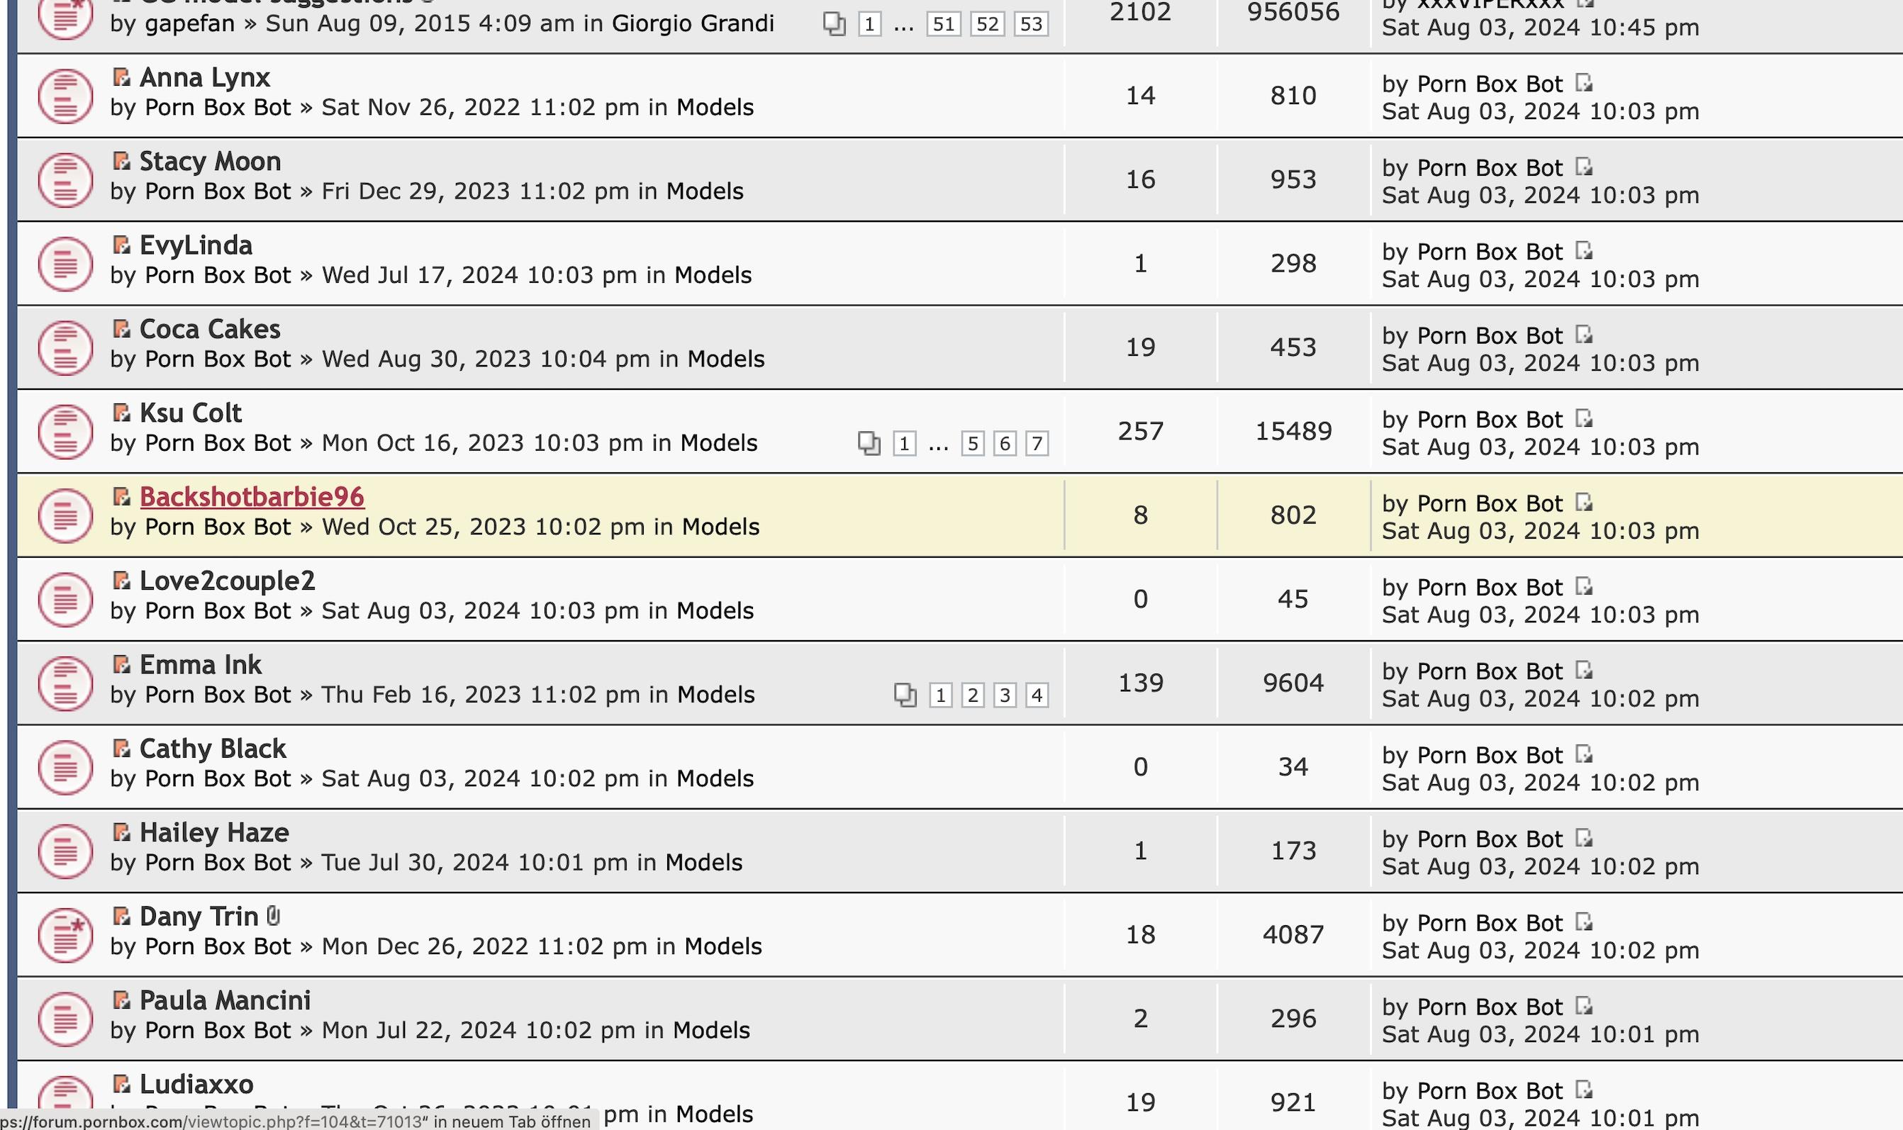Go to page 7 of Ksu Colt
The width and height of the screenshot is (1903, 1130).
point(1037,443)
